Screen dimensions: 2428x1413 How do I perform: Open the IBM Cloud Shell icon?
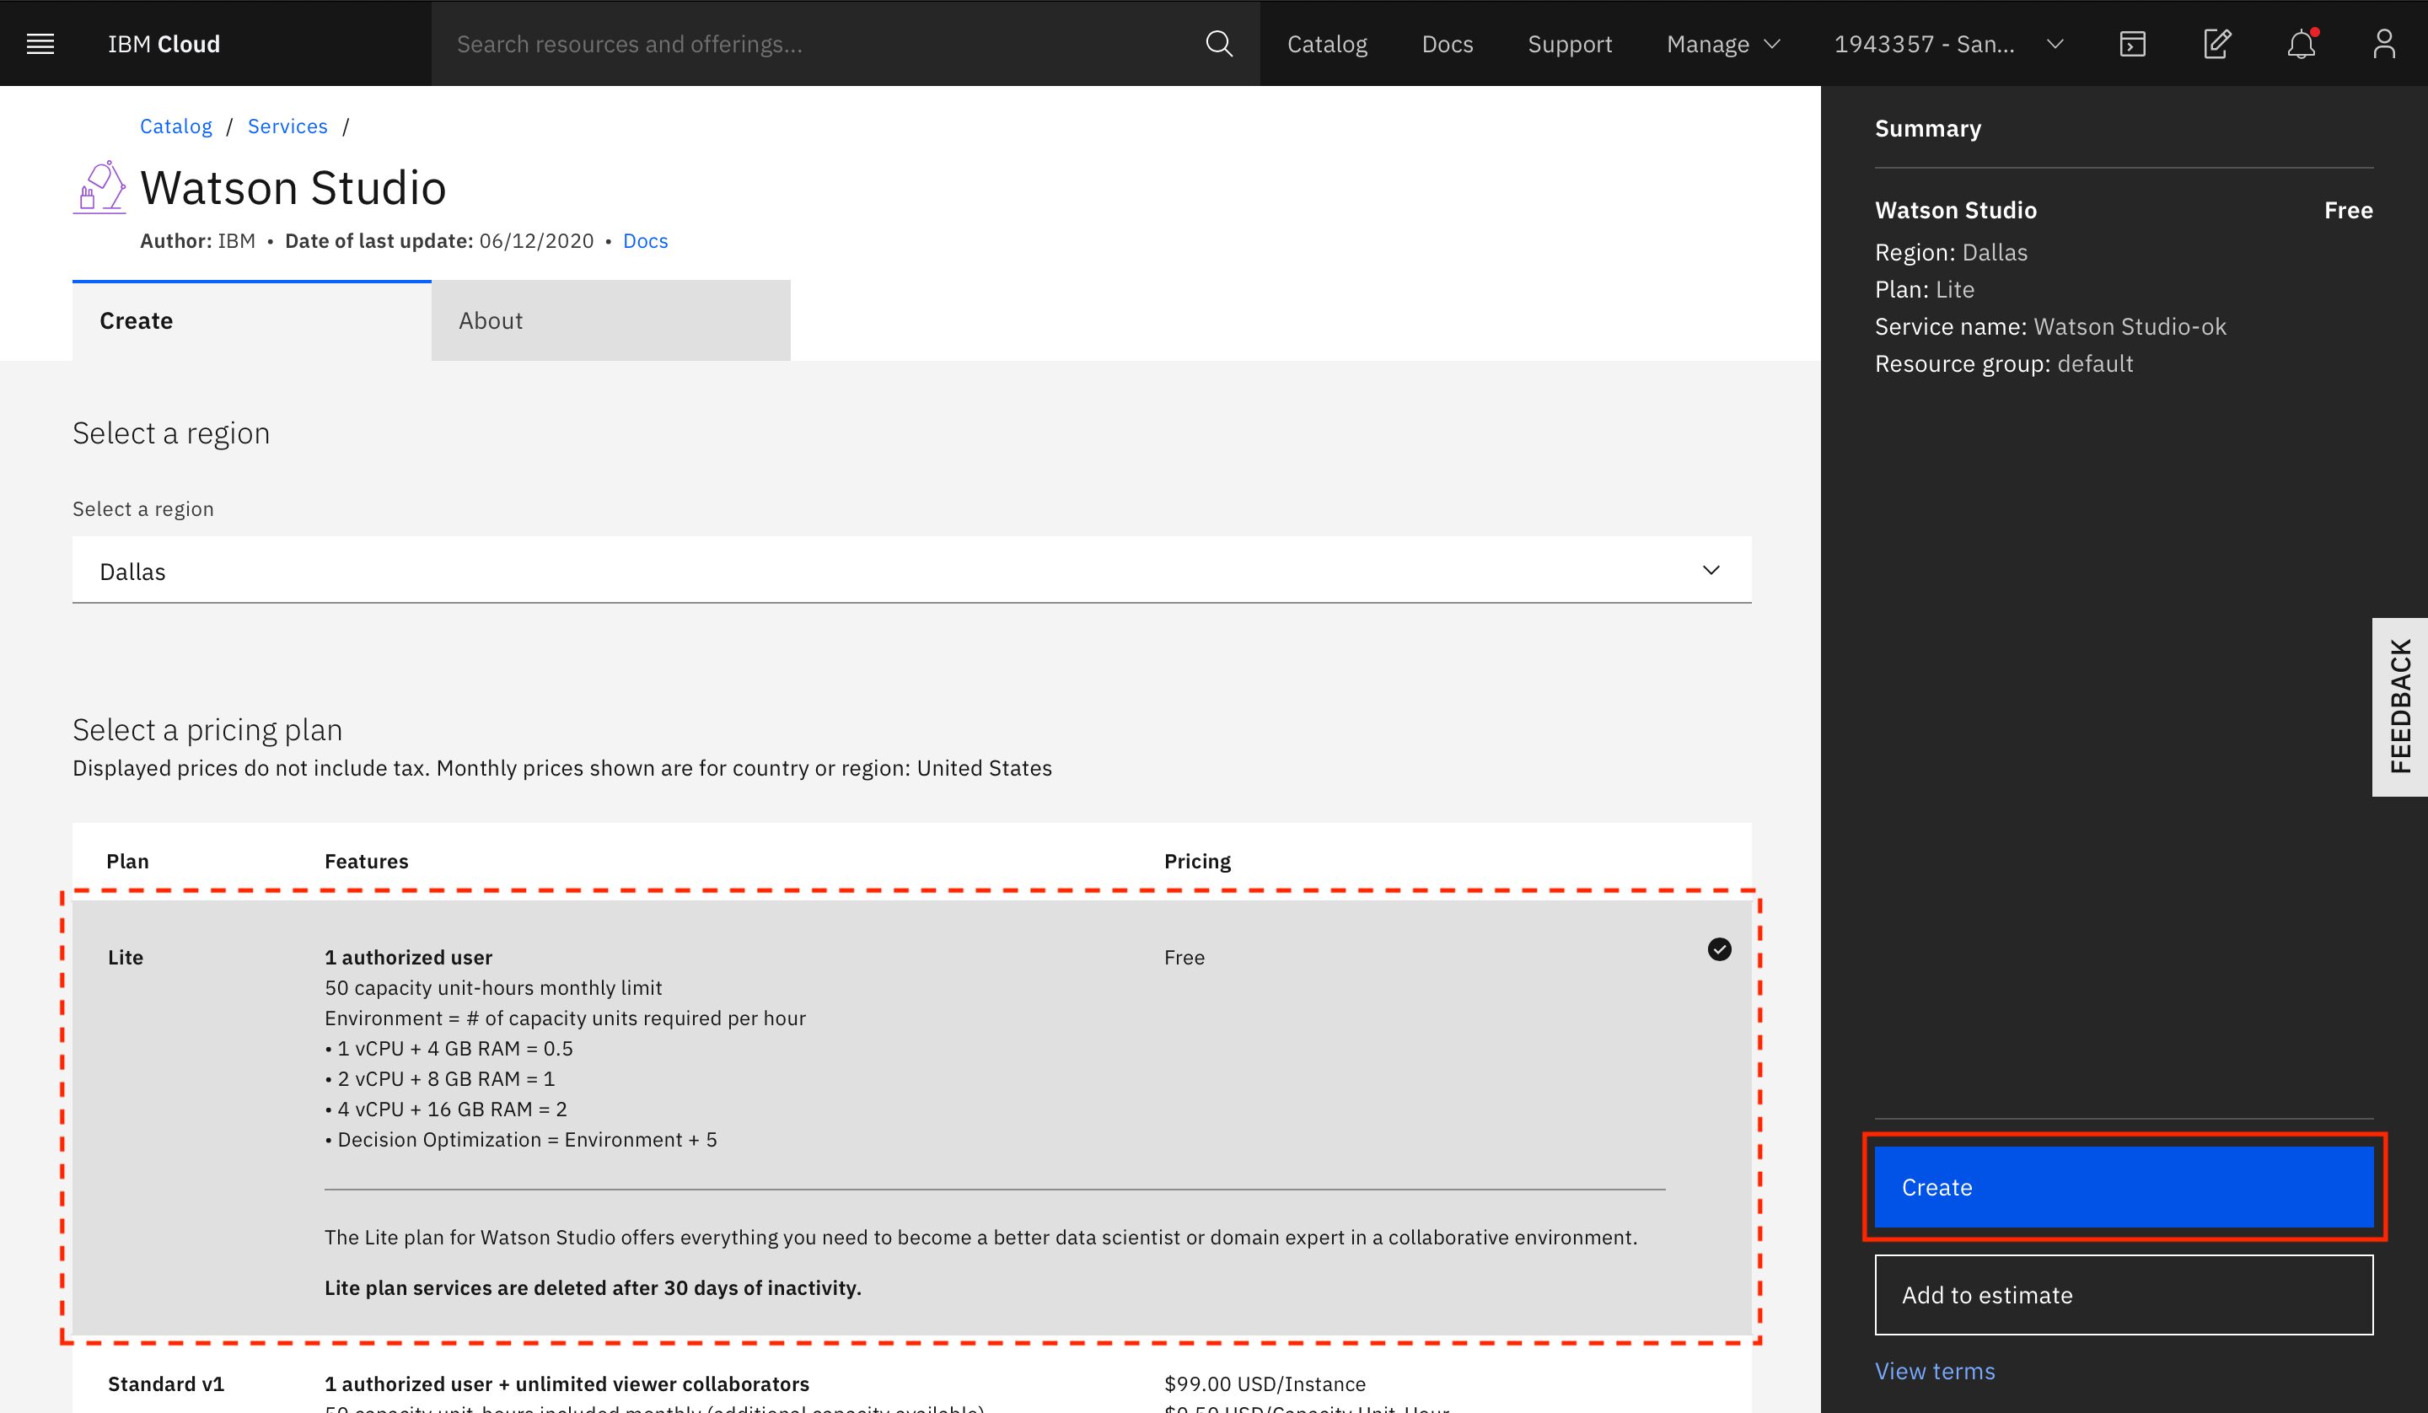[x=2132, y=43]
